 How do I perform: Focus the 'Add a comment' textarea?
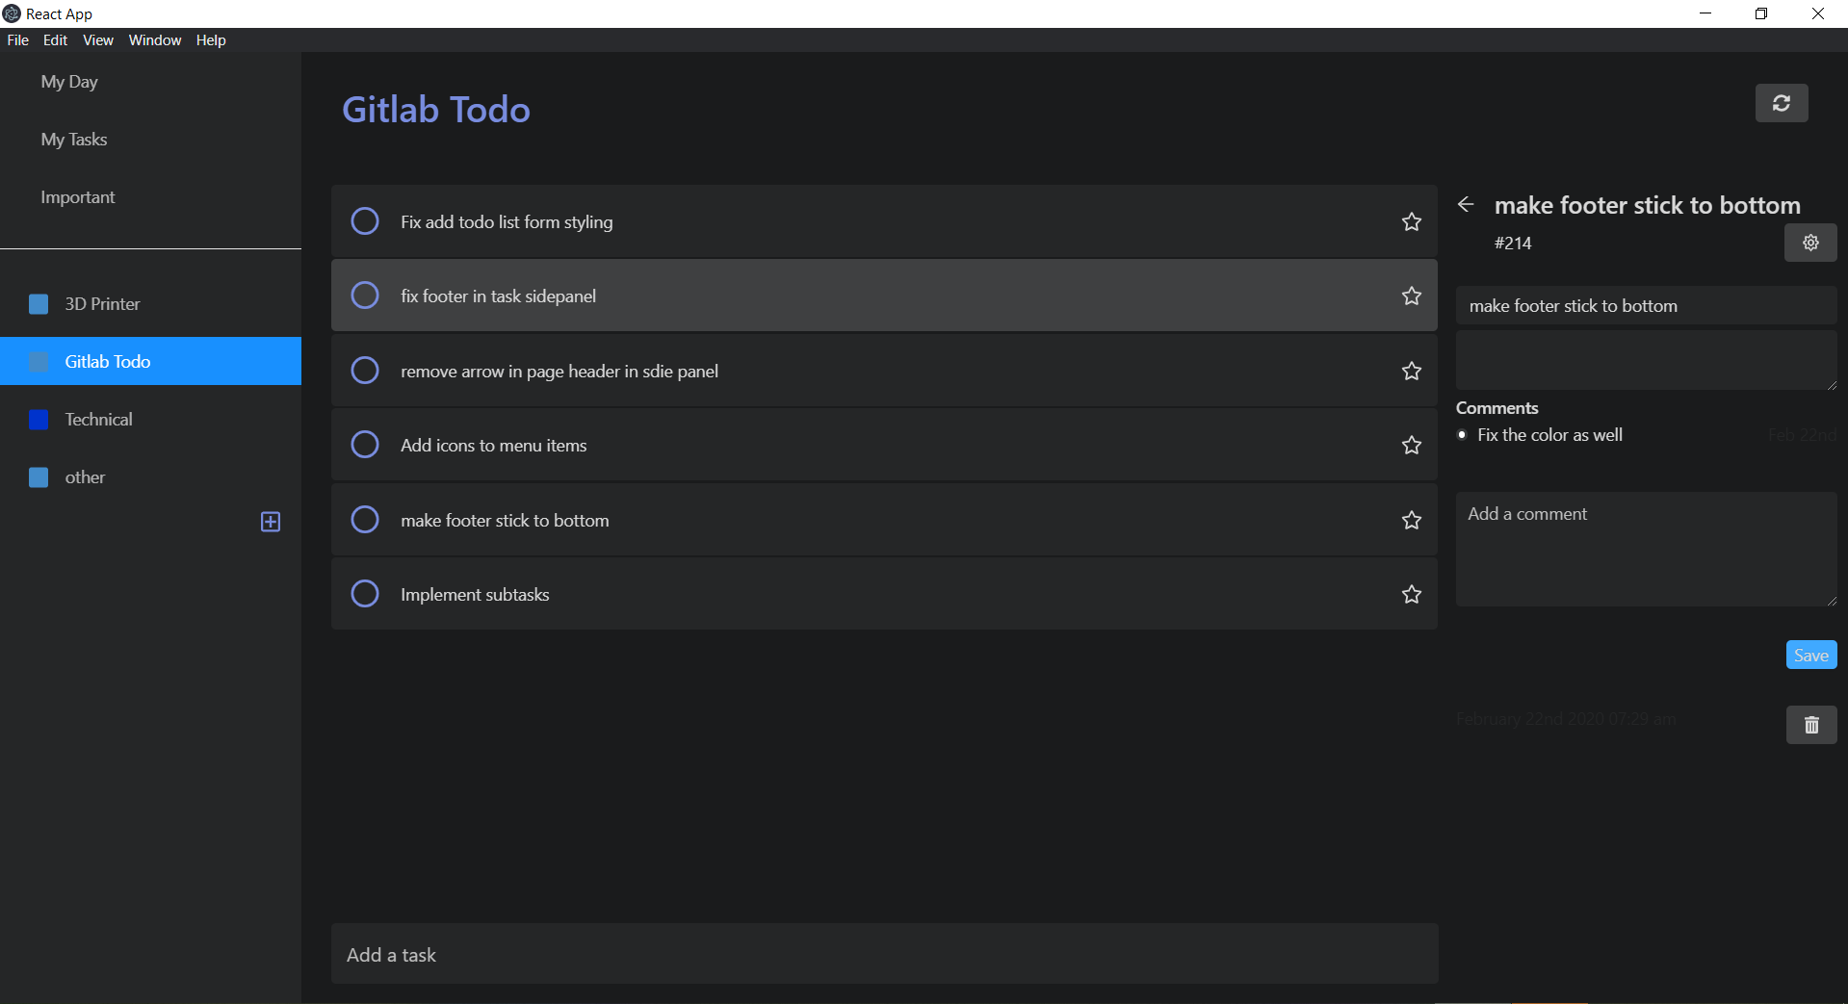tap(1646, 549)
